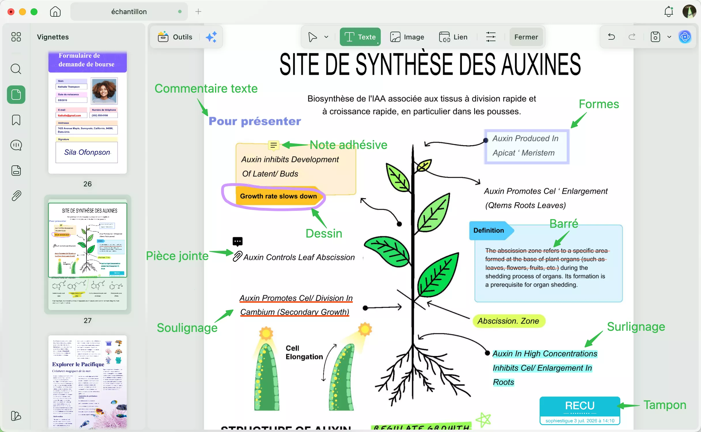Click the 'Vignettes' panel heading
This screenshot has width=701, height=432.
(53, 37)
